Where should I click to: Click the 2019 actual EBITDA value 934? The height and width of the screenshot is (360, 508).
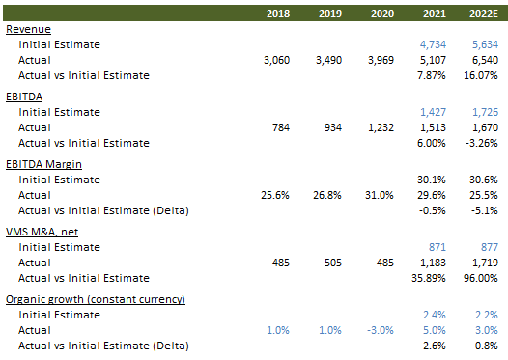pos(333,127)
